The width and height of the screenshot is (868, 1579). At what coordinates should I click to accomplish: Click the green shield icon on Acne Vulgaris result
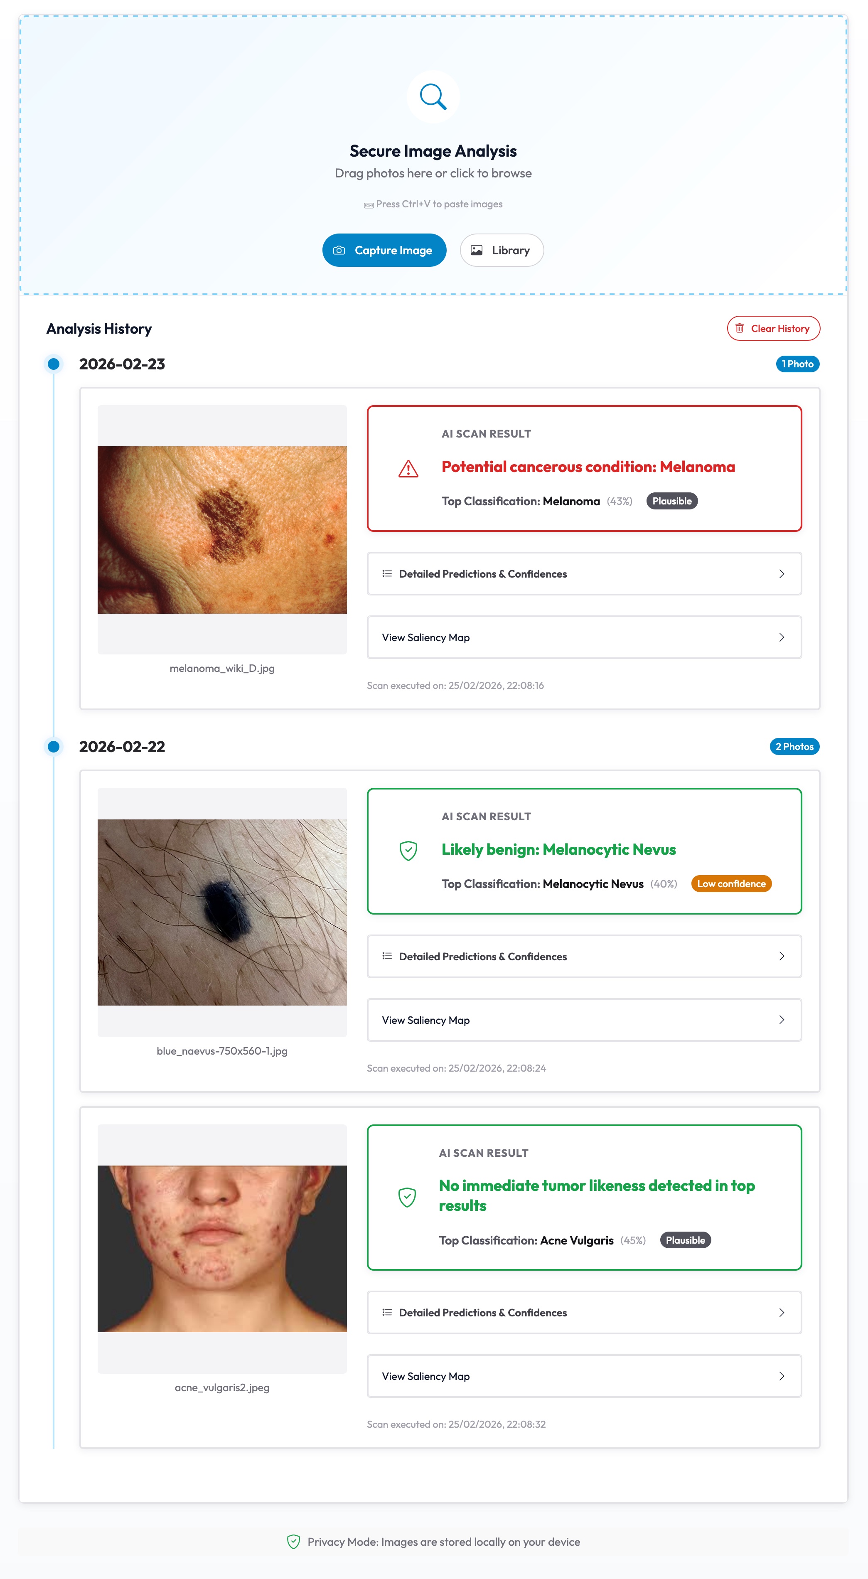(407, 1197)
